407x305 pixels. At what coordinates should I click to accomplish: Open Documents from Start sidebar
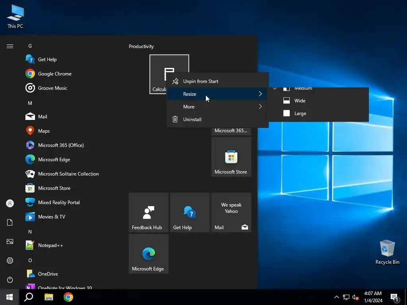click(x=10, y=222)
